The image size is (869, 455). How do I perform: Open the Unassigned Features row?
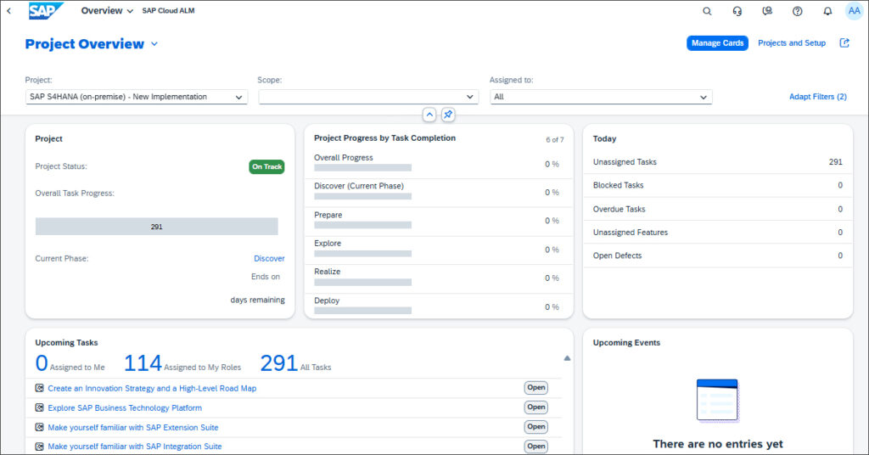point(717,233)
